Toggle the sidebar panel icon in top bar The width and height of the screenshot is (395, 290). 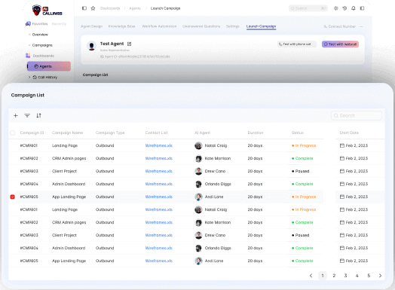click(84, 8)
